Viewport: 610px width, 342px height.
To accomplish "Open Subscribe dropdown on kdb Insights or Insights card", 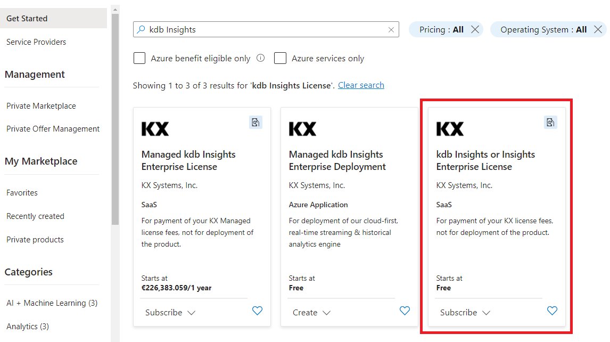I will tap(465, 313).
